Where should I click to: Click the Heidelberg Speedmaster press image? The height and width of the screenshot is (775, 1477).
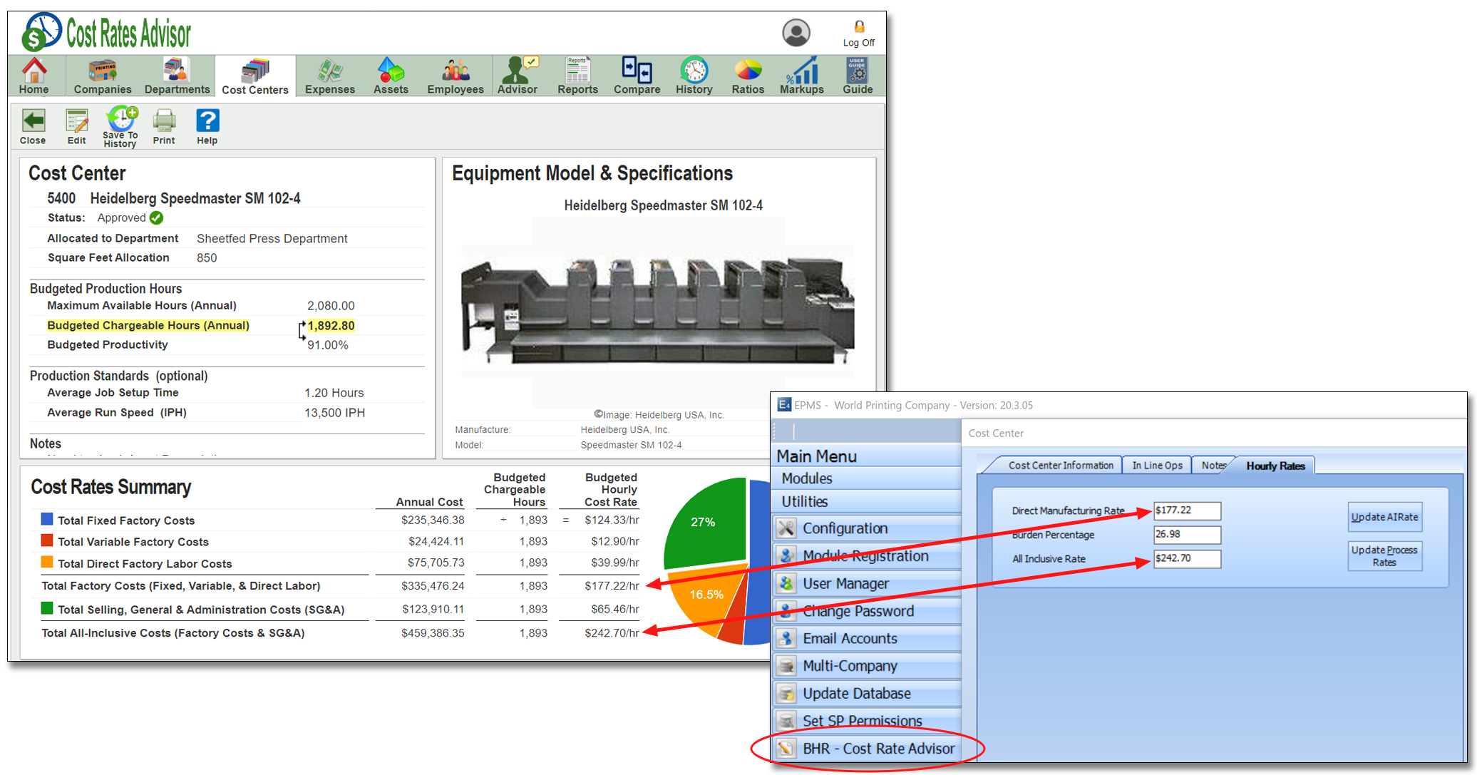(657, 311)
